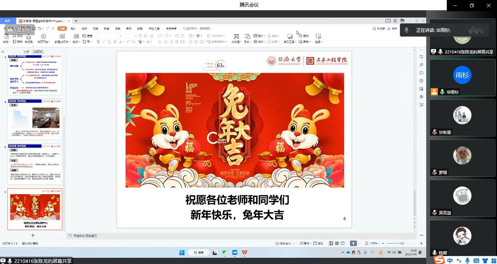Open the Design (设计) ribbon tab
The height and width of the screenshot is (264, 497).
click(84, 28)
